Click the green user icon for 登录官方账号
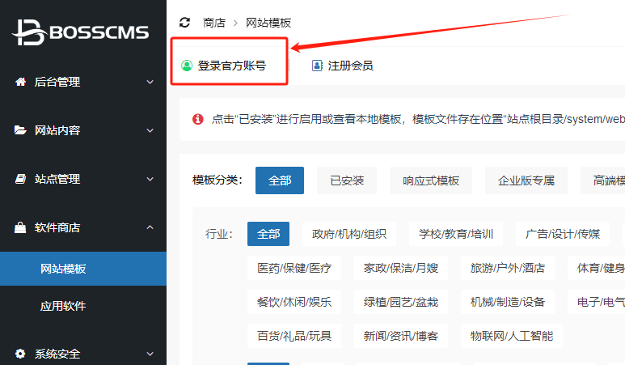625x365 pixels. 187,66
